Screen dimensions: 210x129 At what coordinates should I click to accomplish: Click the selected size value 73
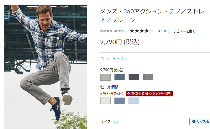(116, 122)
